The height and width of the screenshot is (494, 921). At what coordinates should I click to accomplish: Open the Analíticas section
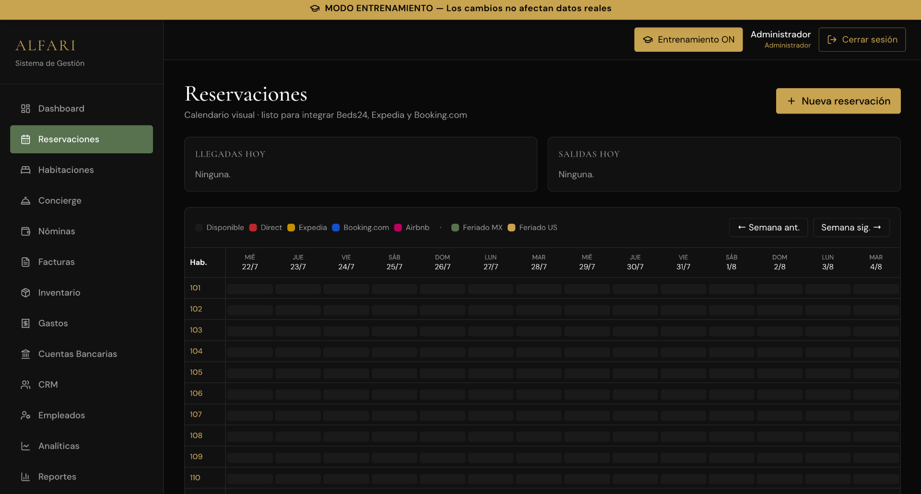coord(82,446)
